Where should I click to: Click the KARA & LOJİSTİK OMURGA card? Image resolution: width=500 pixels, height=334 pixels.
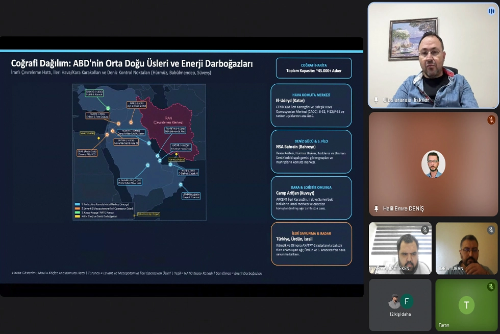[x=311, y=198]
